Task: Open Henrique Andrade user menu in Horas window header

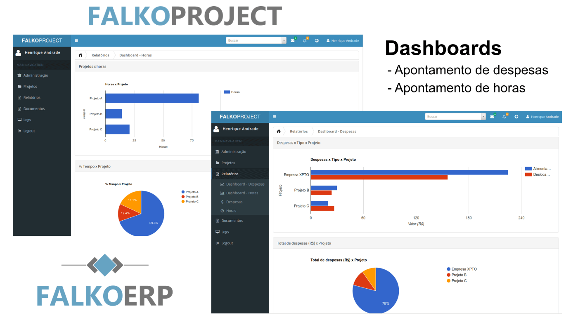Action: [343, 40]
